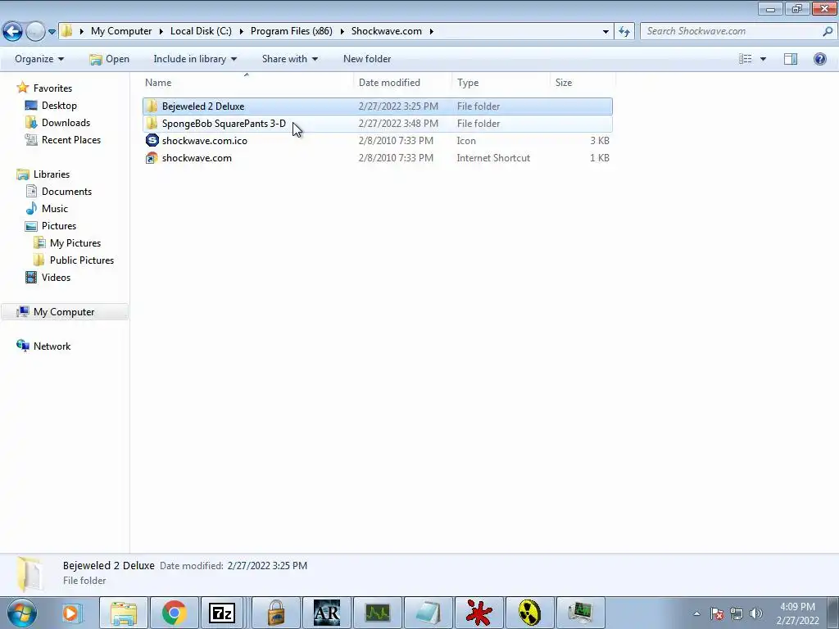
Task: Sort files by the Name column
Action: coord(247,83)
